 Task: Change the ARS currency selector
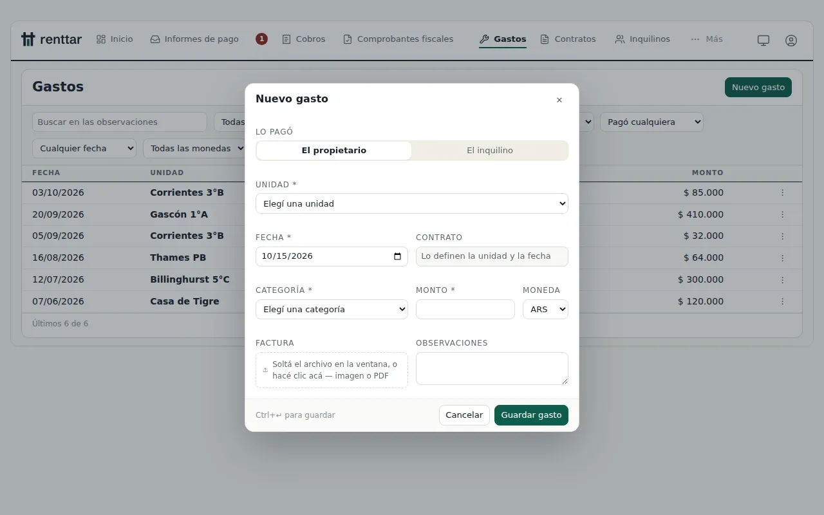(x=545, y=309)
